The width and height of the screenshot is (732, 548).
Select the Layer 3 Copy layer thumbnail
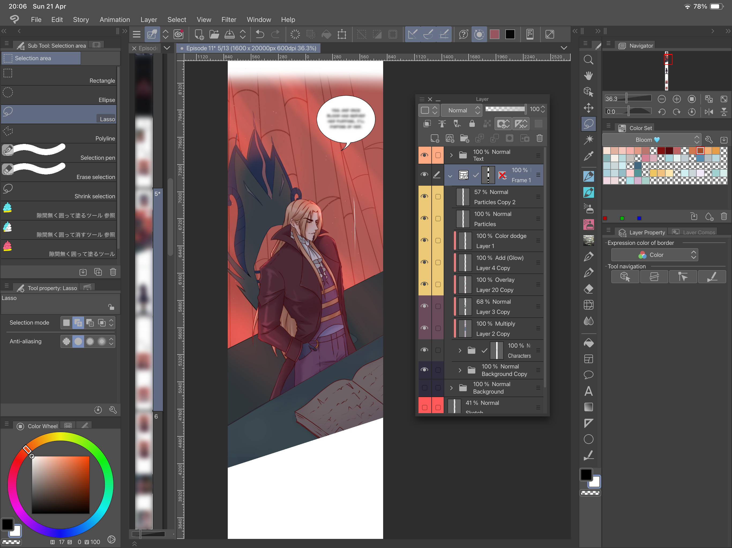coord(465,306)
